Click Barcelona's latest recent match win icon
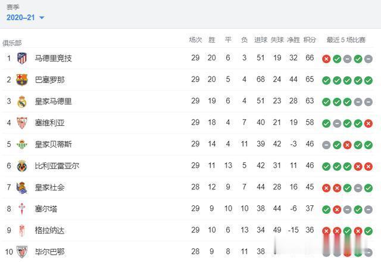This screenshot has width=381, height=262. [368, 81]
